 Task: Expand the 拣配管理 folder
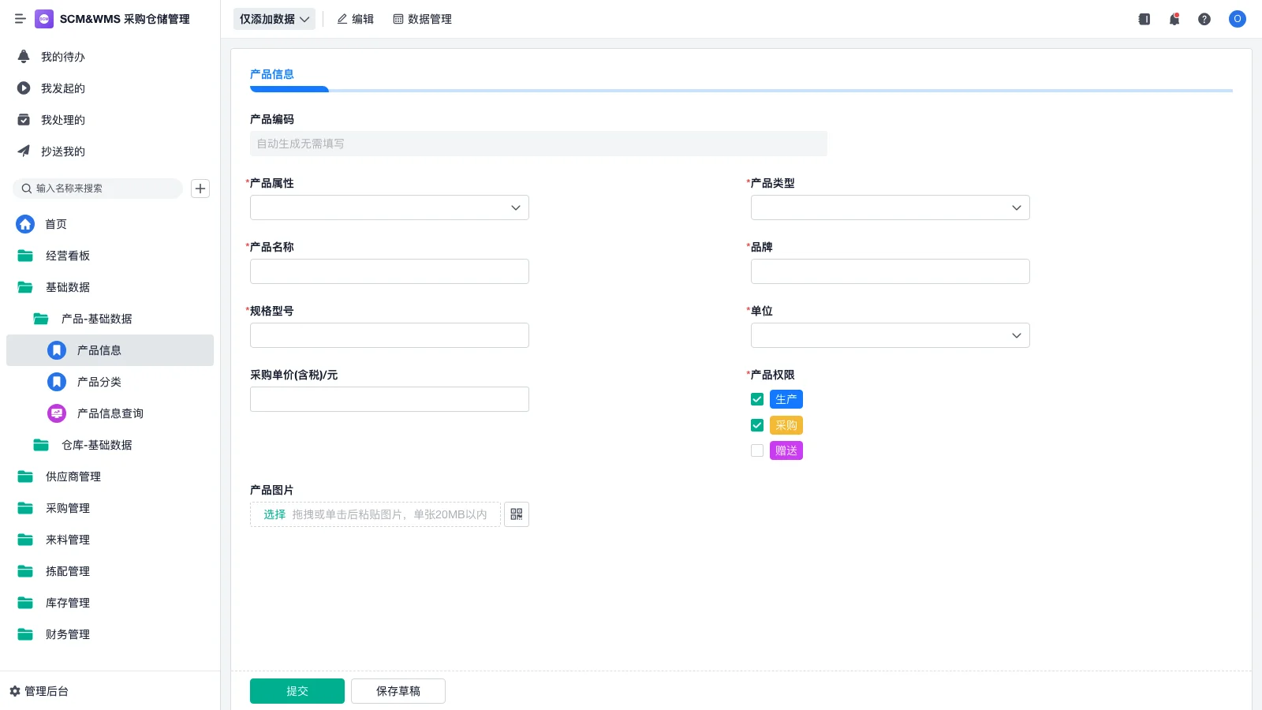pyautogui.click(x=110, y=571)
